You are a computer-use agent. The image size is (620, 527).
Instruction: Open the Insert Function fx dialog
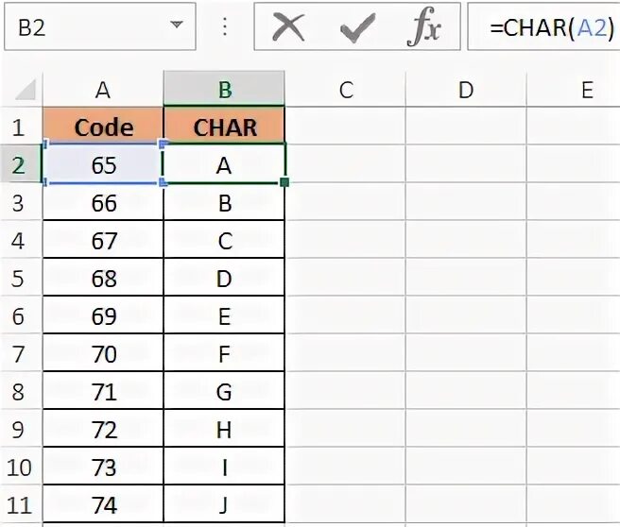coord(424,26)
